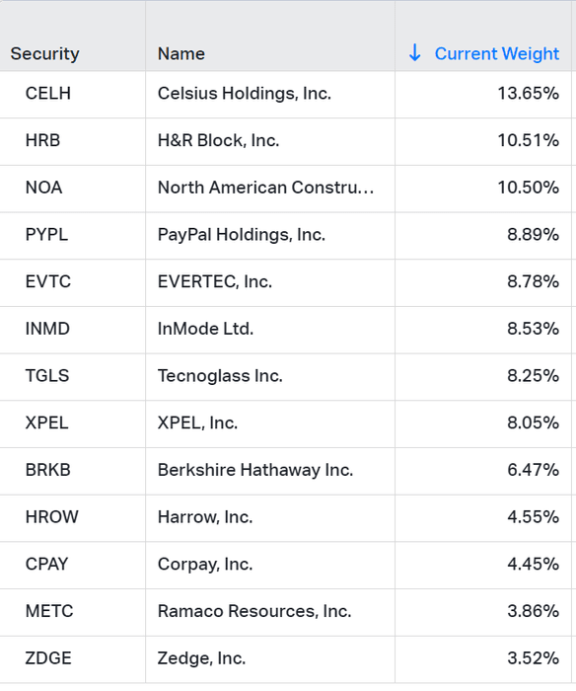Click the HROW ticker symbol
Image resolution: width=576 pixels, height=691 pixels.
[52, 517]
